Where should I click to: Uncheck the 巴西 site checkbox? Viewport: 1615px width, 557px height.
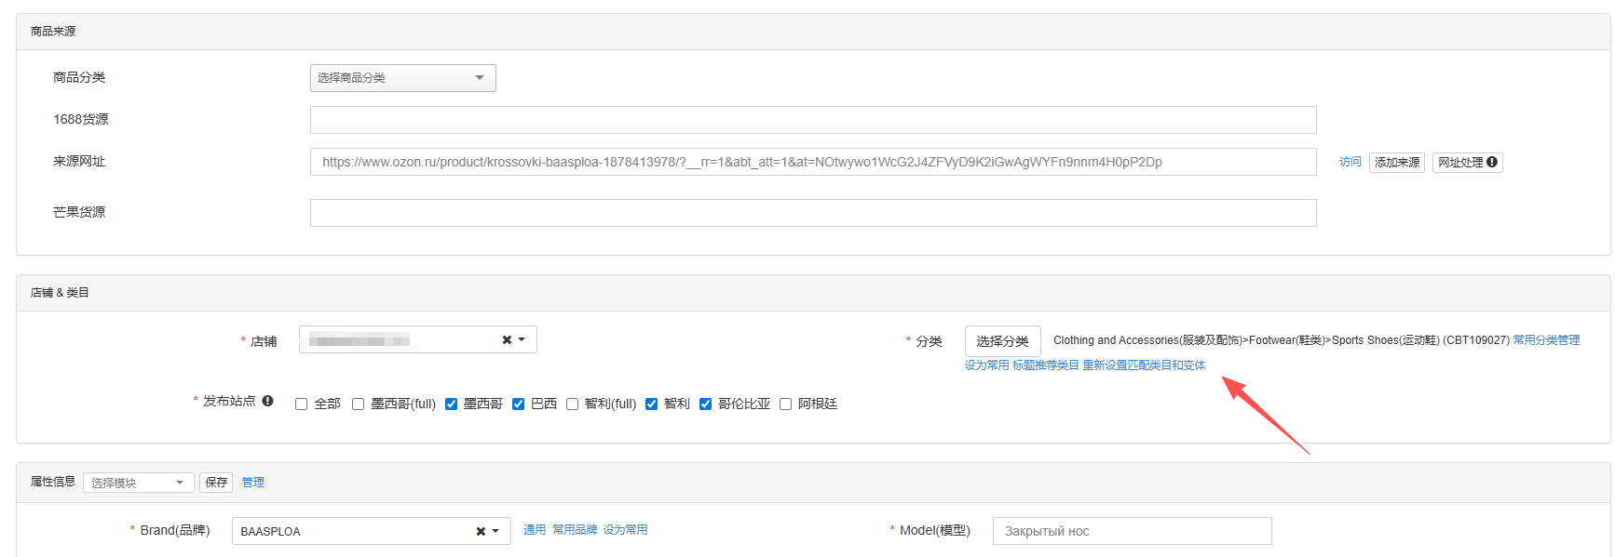coord(518,404)
